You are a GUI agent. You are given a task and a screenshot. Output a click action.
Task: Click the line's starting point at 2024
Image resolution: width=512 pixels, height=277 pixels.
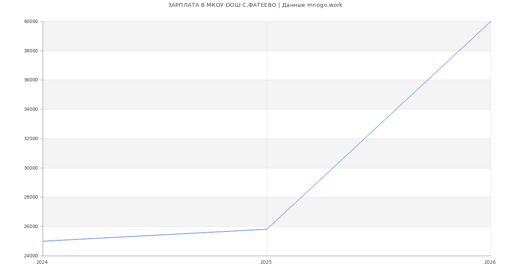click(43, 241)
